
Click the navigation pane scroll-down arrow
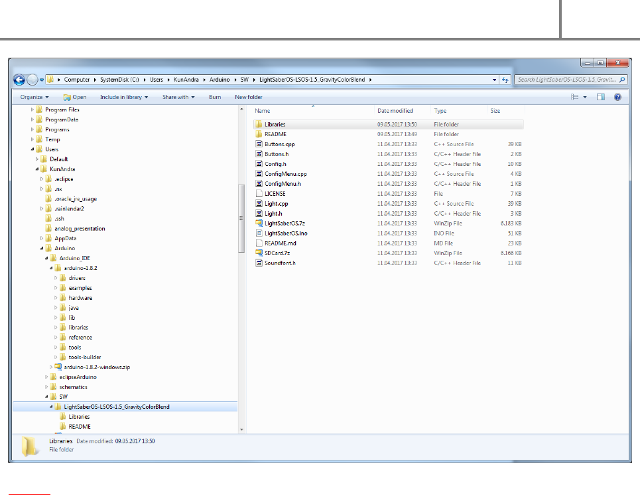pos(241,429)
